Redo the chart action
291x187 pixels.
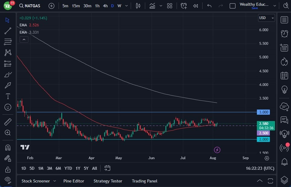221,6
